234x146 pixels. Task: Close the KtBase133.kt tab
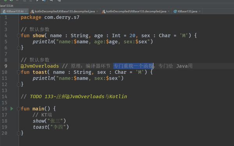click(x=26, y=11)
